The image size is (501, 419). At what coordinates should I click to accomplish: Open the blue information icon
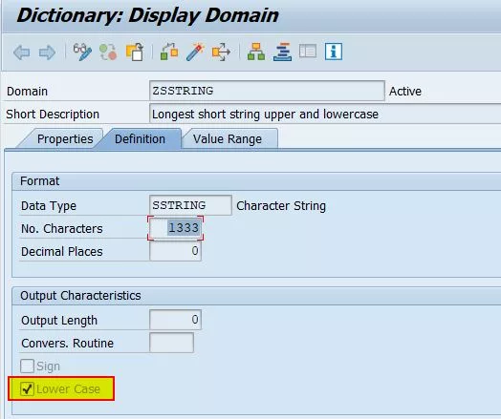pyautogui.click(x=334, y=52)
